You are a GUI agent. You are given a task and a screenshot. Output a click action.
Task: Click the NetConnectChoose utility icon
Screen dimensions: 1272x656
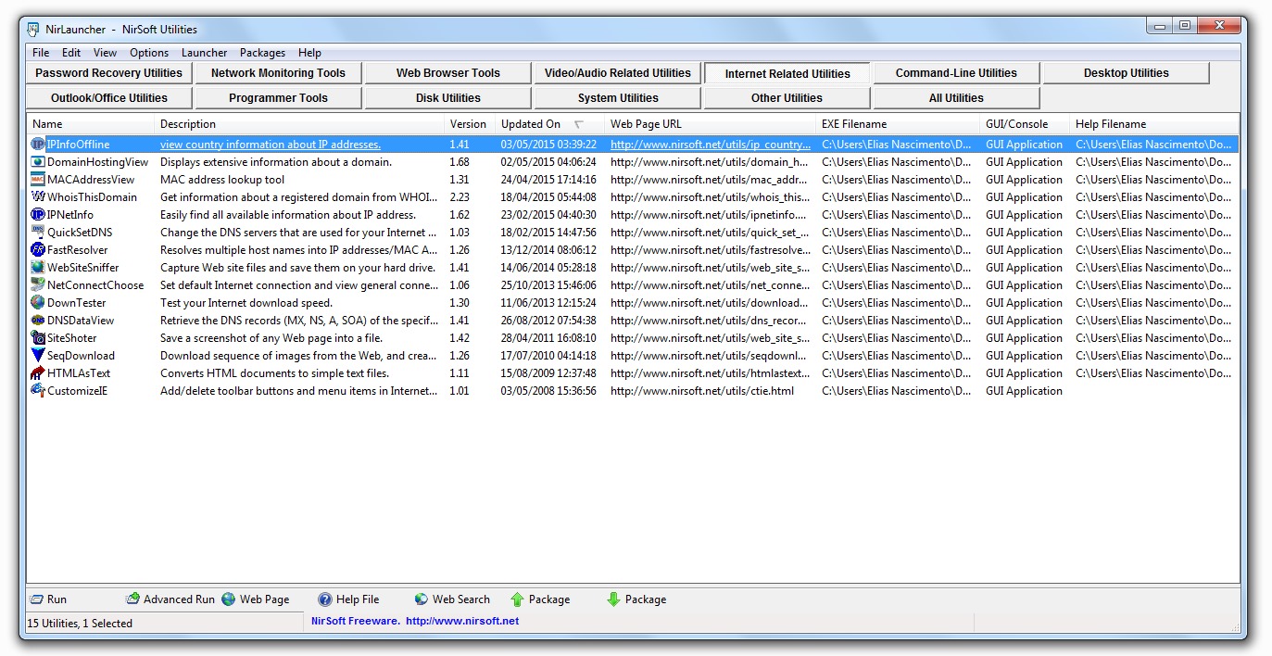pyautogui.click(x=38, y=285)
